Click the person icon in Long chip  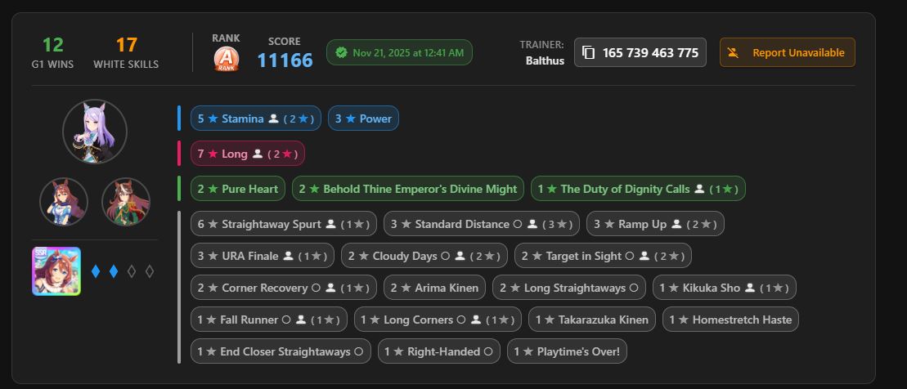pyautogui.click(x=258, y=154)
